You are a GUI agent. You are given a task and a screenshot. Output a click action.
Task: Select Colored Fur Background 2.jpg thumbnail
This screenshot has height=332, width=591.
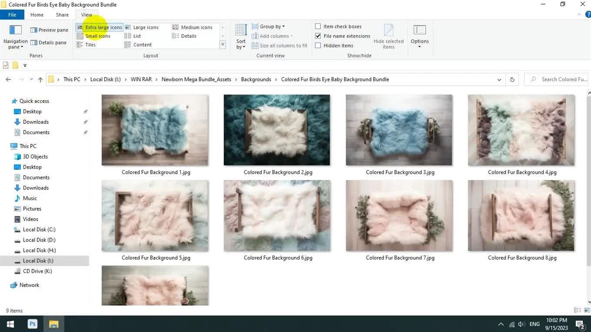(277, 130)
